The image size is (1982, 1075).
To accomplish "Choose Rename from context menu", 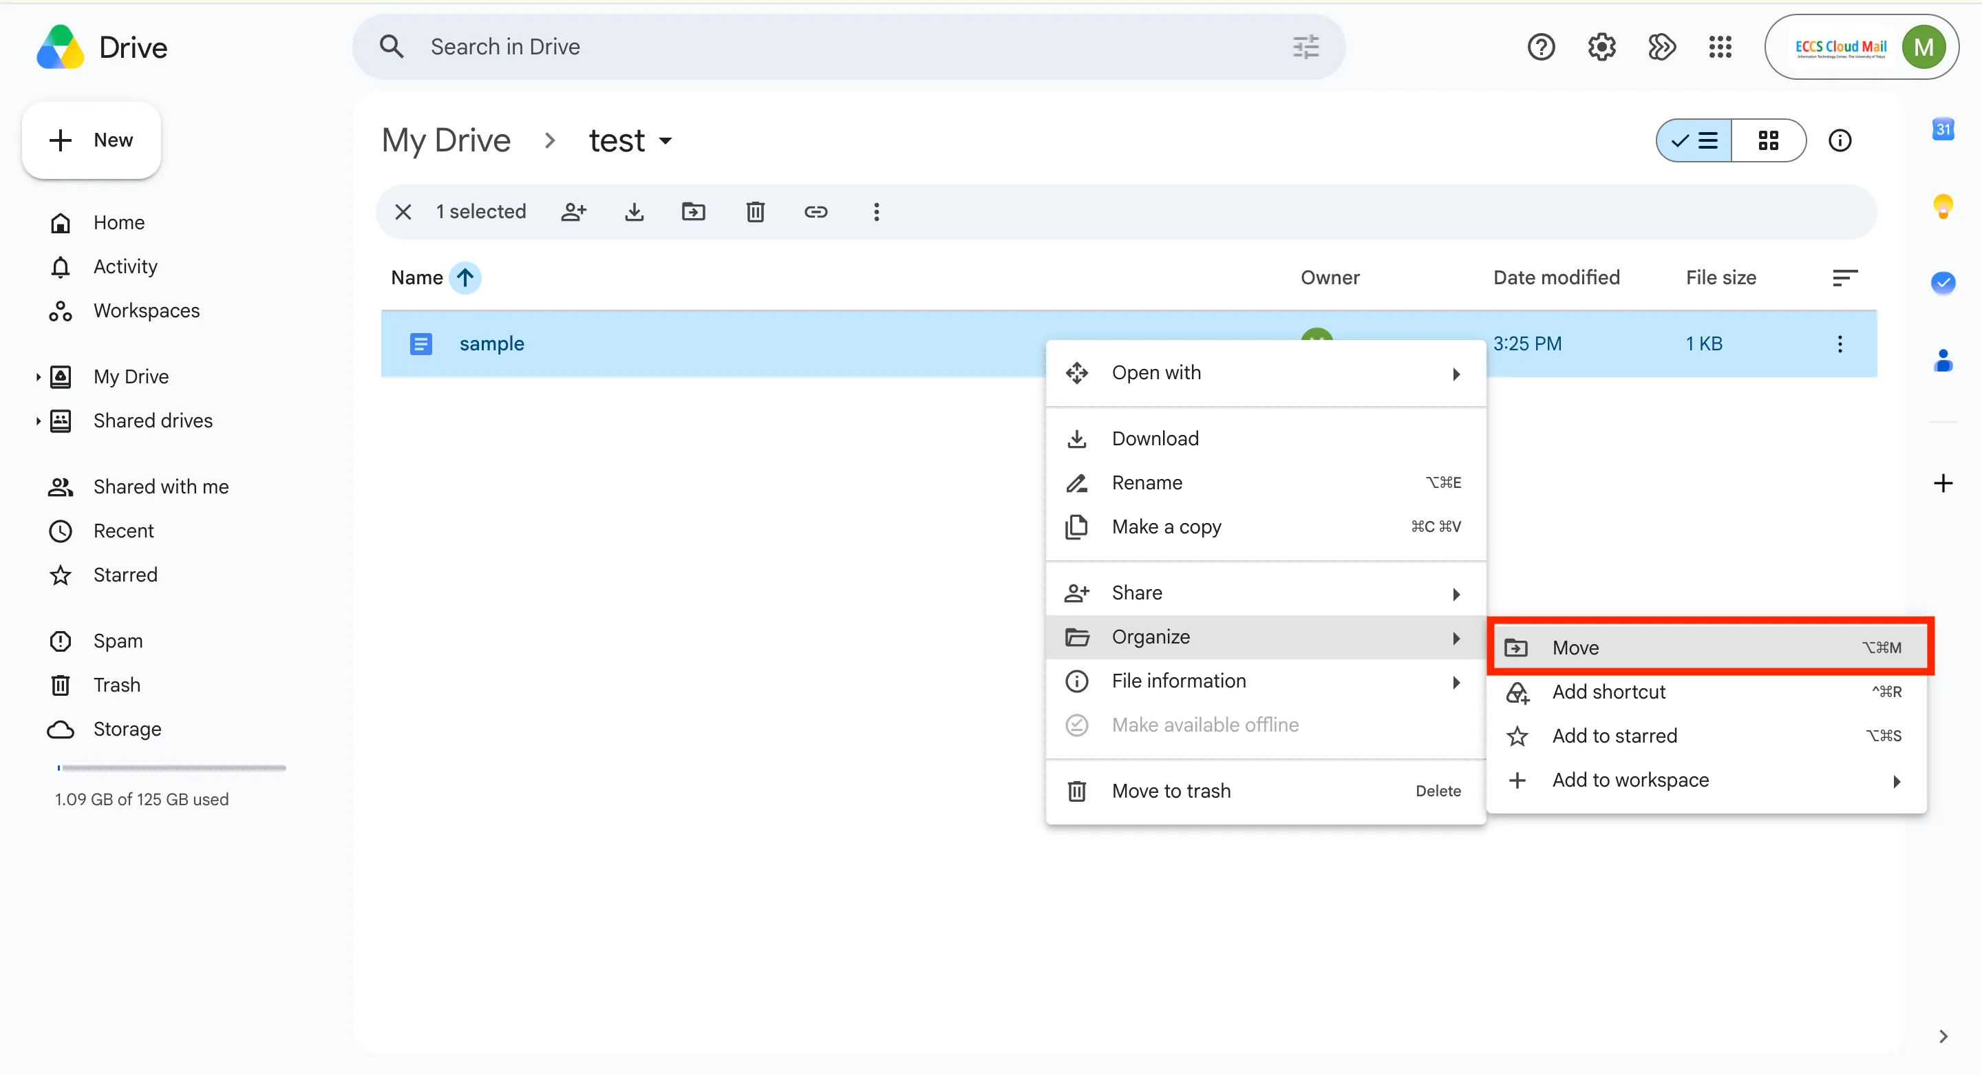I will tap(1265, 482).
